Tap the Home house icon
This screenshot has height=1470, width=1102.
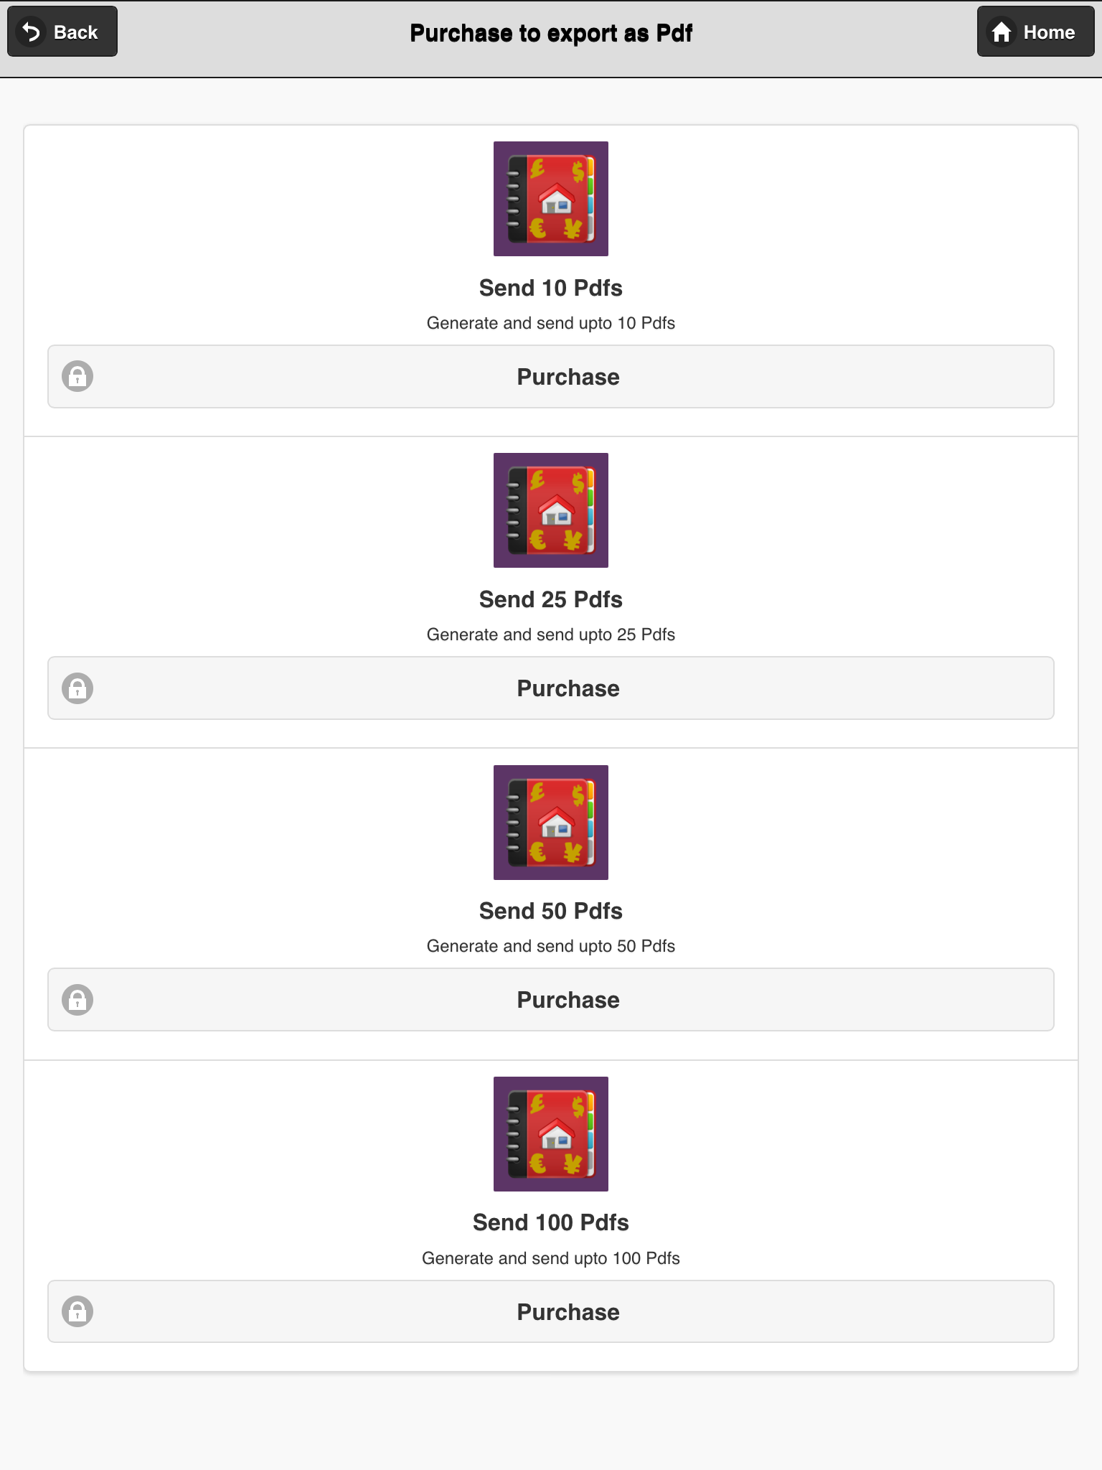[x=1002, y=32]
